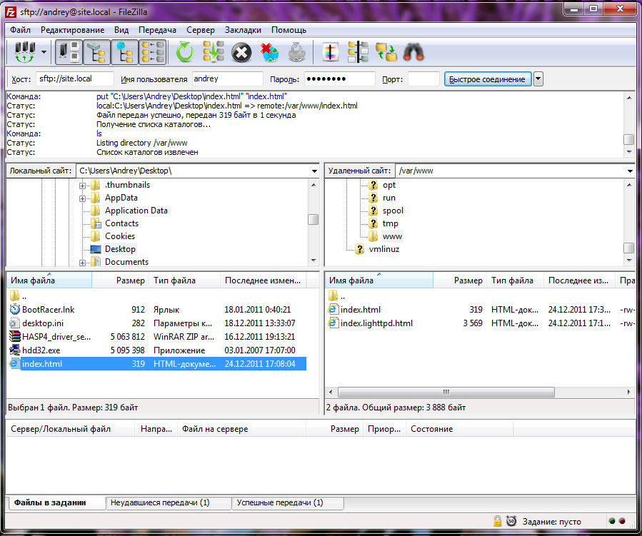Cancel current operation with the X icon
Viewport: 642px width, 536px height.
click(241, 52)
